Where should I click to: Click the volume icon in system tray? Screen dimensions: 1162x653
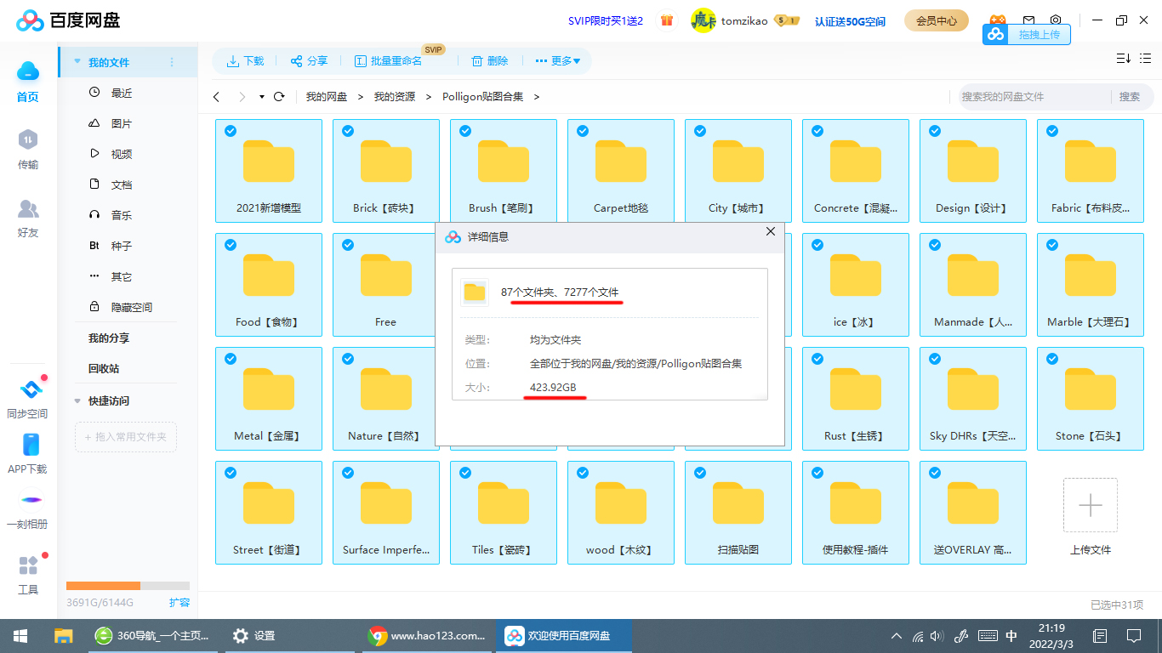tap(937, 636)
